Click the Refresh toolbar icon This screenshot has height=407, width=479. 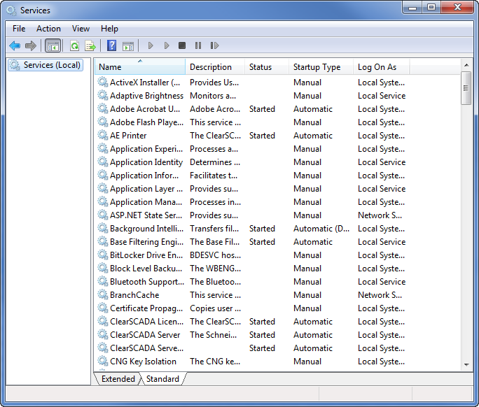74,45
